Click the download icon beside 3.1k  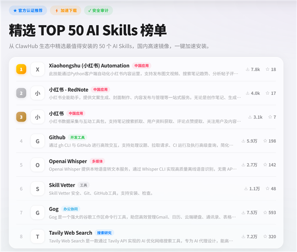(x=250, y=117)
